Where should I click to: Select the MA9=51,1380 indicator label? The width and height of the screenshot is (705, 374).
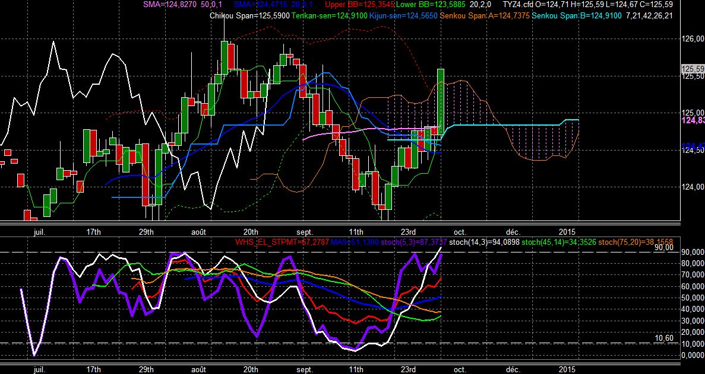tap(355, 242)
